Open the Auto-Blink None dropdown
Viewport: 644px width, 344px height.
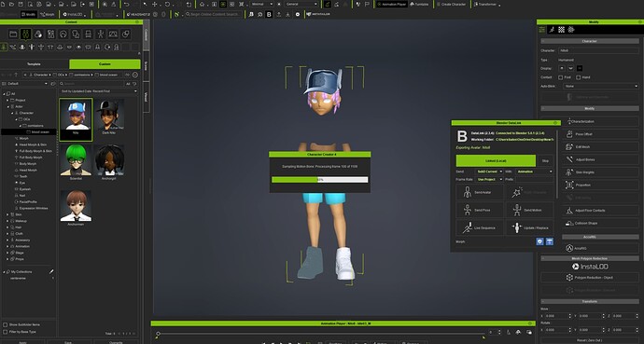pyautogui.click(x=601, y=86)
